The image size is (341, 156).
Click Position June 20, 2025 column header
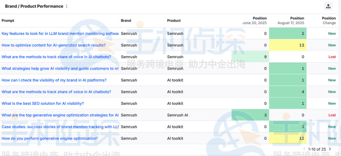(x=254, y=20)
